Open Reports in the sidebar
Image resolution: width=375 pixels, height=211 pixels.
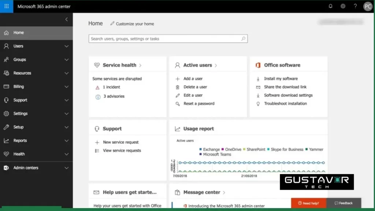coord(36,141)
